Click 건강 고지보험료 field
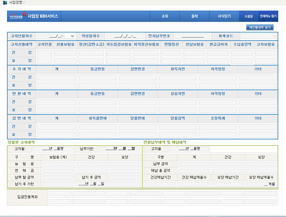The width and height of the screenshot is (286, 217). pyautogui.click(x=266, y=53)
